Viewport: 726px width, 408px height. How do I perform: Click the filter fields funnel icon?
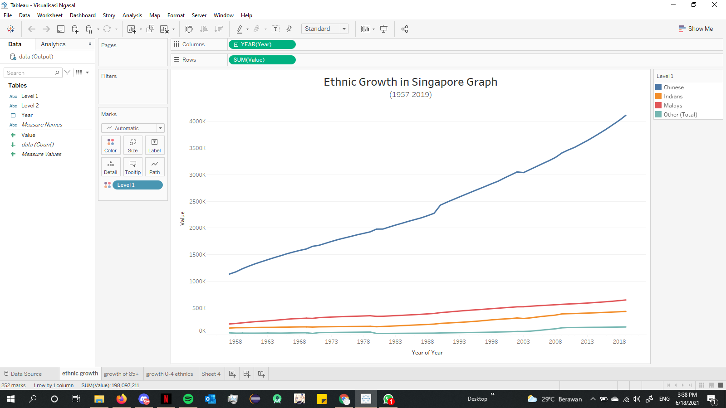(68, 73)
